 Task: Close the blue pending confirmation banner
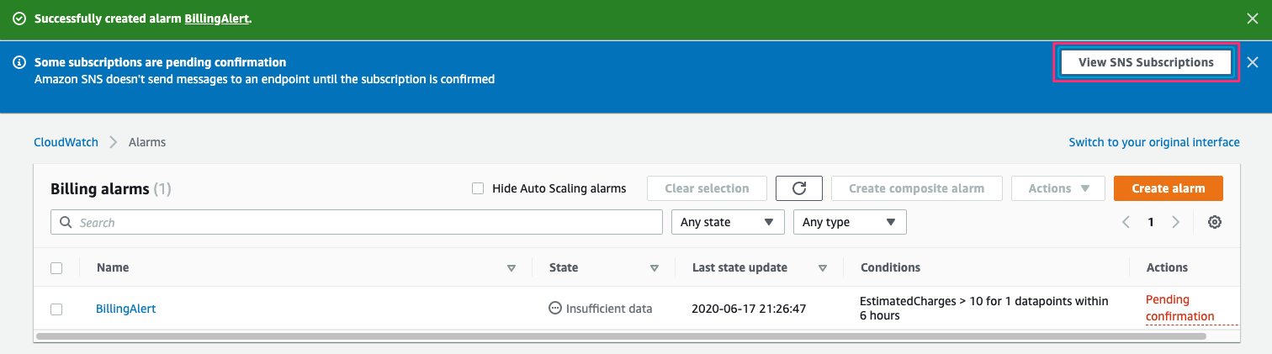click(1253, 62)
